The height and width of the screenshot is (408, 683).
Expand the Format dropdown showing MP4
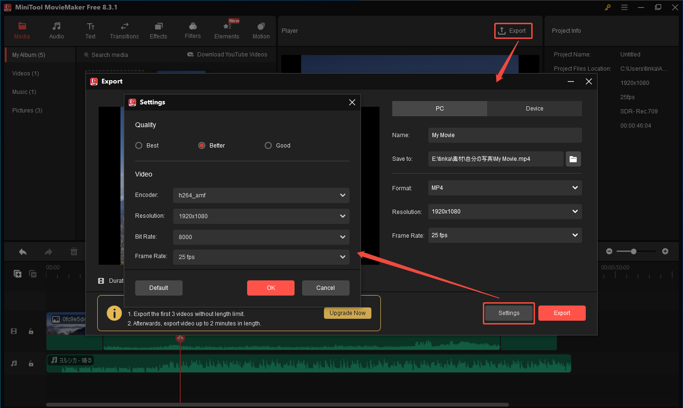tap(504, 188)
